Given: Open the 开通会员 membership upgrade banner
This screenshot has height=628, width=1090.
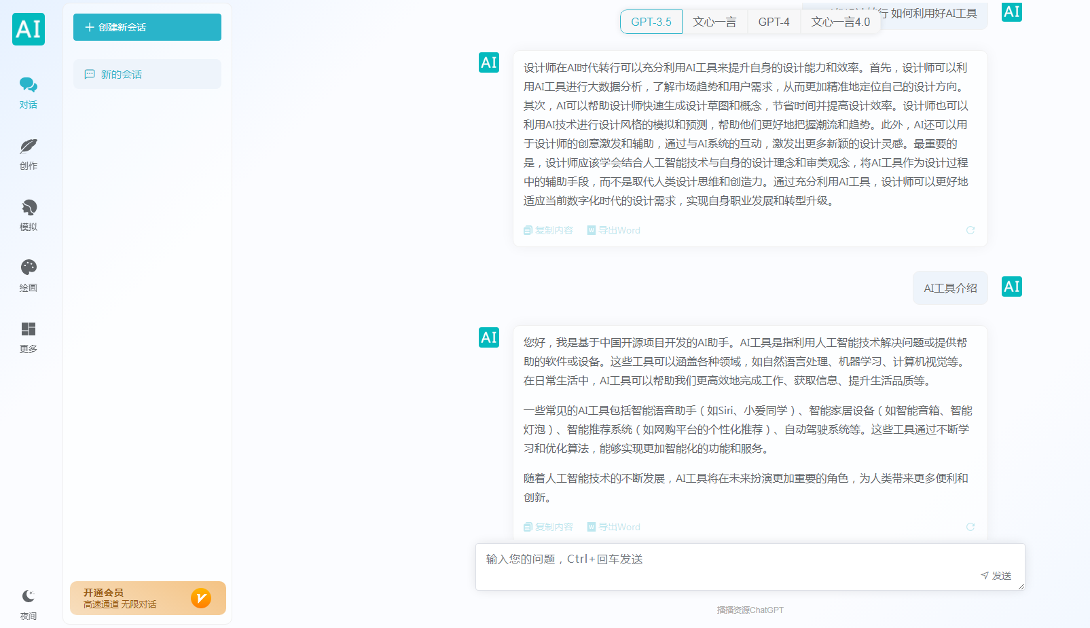Looking at the screenshot, I should click(x=147, y=597).
